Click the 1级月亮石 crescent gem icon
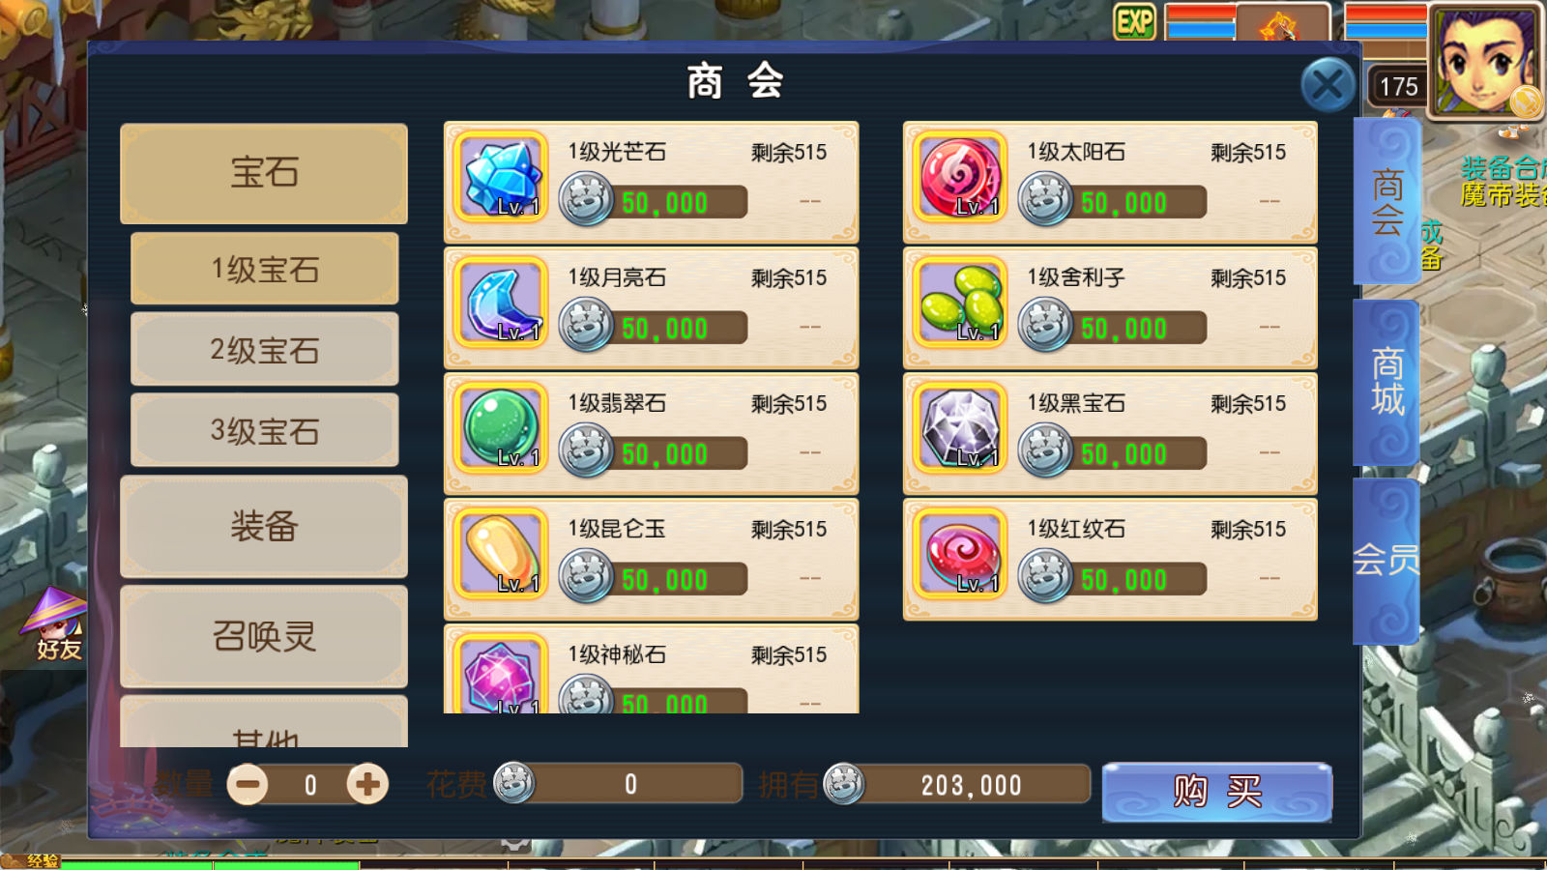Screen dimensions: 1547x870 501,304
